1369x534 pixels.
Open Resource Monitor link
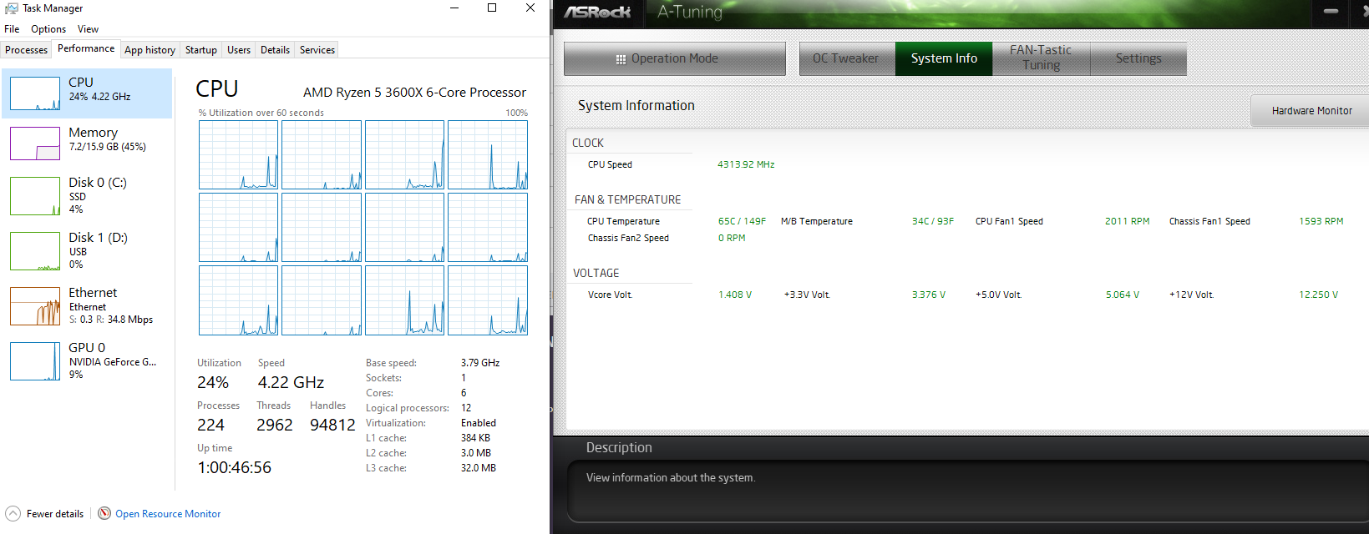click(x=168, y=514)
